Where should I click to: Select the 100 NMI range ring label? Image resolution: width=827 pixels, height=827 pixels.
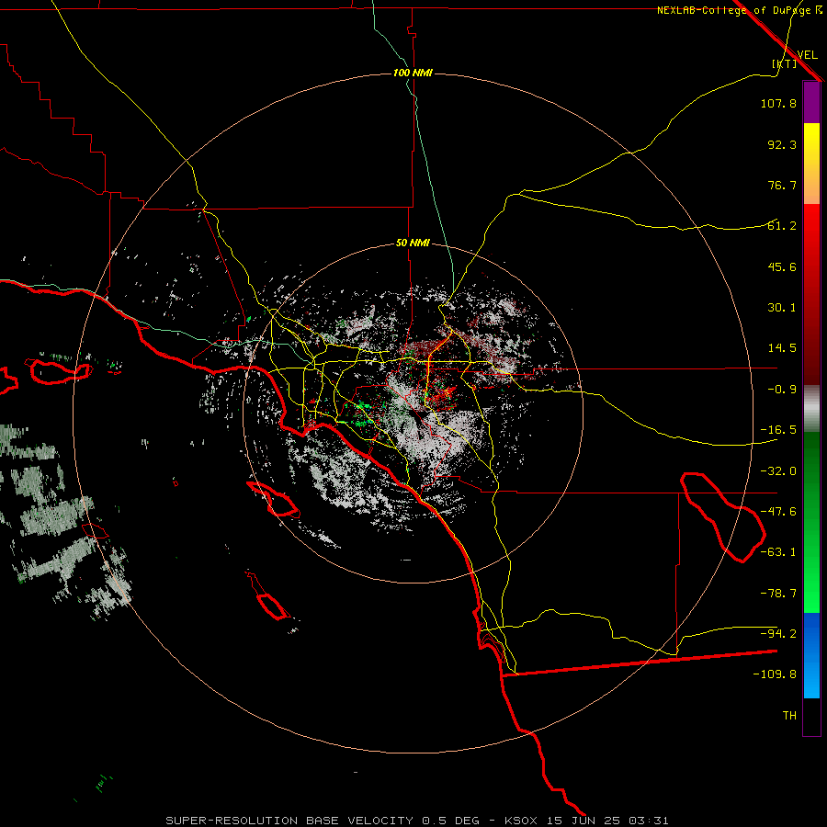pyautogui.click(x=413, y=73)
